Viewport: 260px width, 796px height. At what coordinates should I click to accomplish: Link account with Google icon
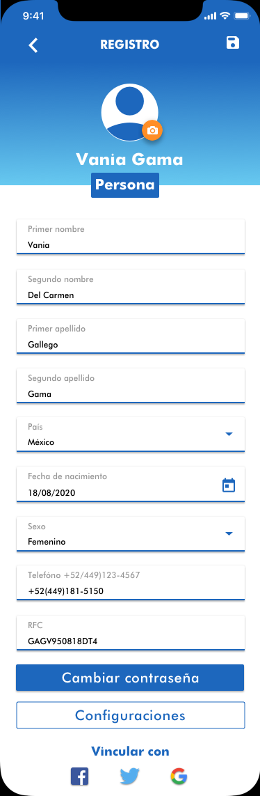click(x=179, y=777)
